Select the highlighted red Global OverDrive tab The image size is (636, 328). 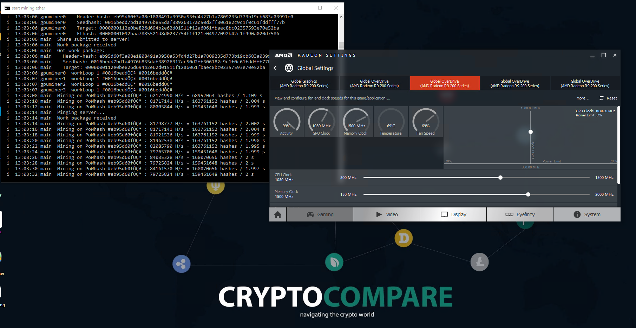[445, 83]
